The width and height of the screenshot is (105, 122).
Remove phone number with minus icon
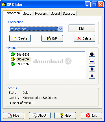click(x=92, y=62)
